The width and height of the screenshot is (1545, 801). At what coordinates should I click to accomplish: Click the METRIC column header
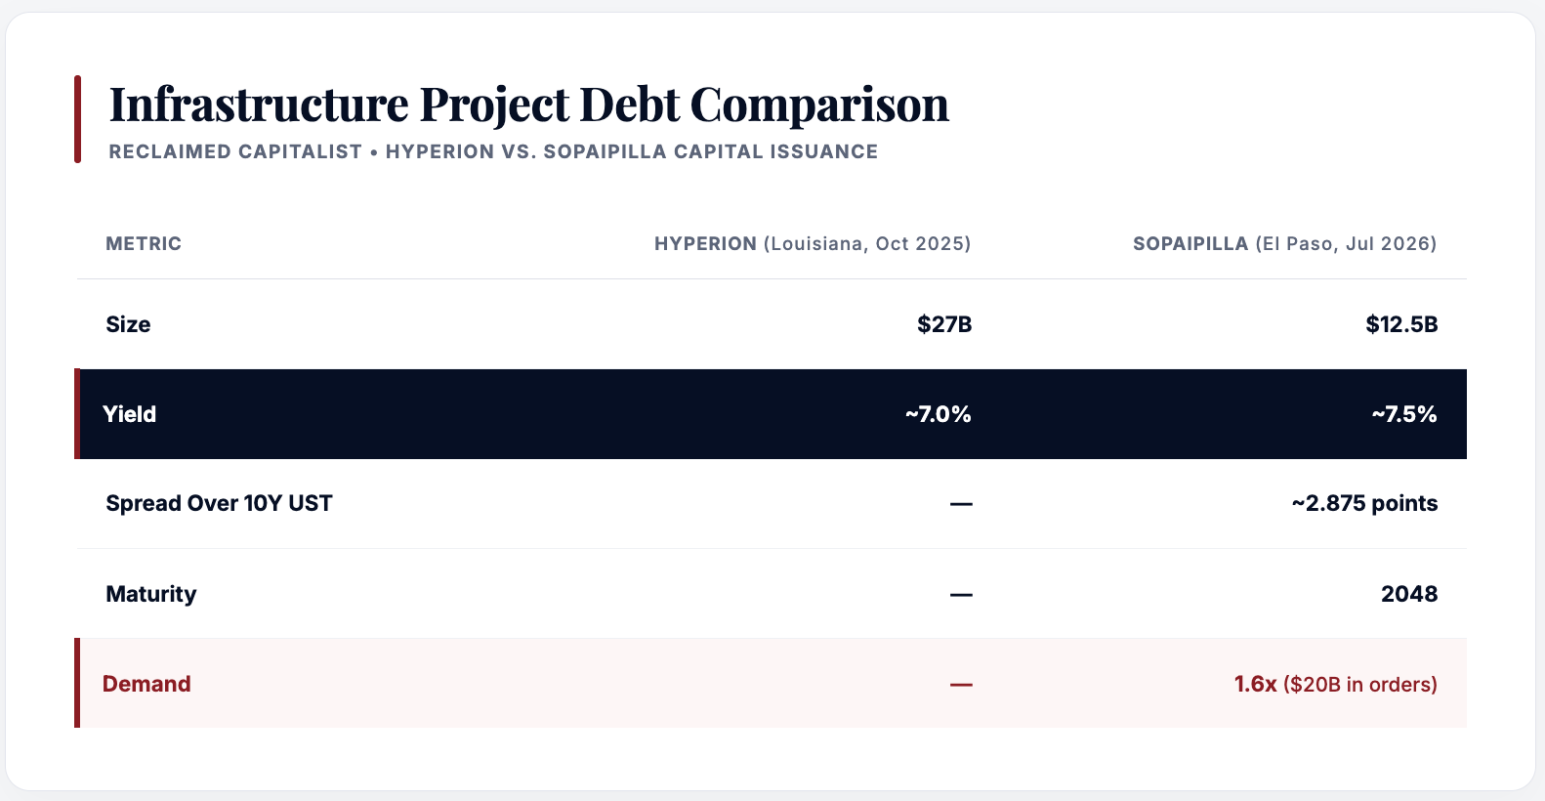click(144, 243)
